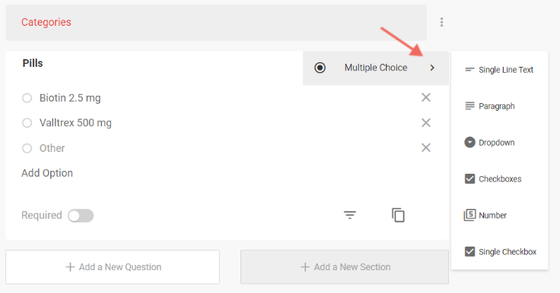Viewport: 560px width, 293px height.
Task: Click Add a New Question button
Action: (x=113, y=267)
